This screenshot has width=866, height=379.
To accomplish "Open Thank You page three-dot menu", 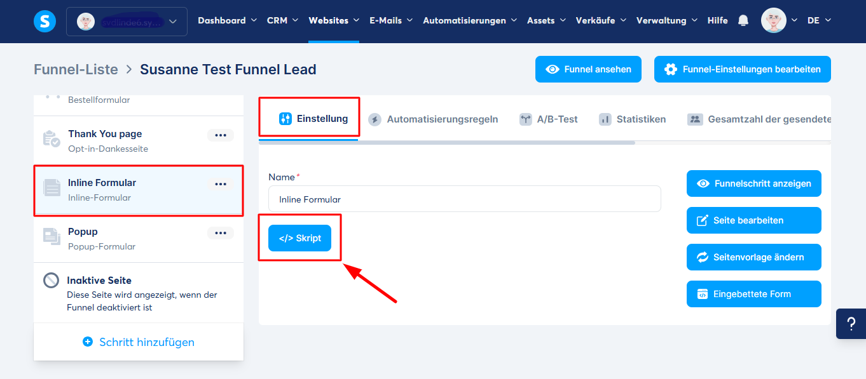I will 221,135.
